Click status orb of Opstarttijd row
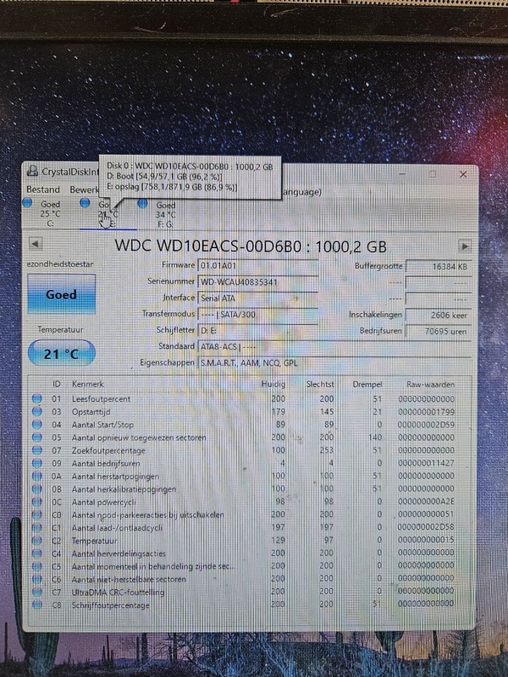Screen dimensions: 508x677 click(x=37, y=411)
